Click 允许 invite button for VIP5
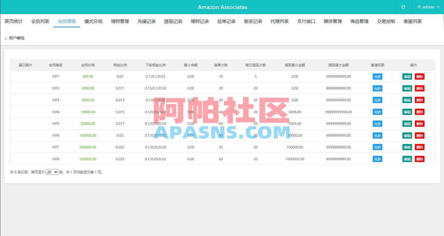The image size is (444, 236). (x=378, y=124)
